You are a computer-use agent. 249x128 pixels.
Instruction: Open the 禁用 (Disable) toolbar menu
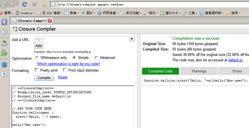7,13
